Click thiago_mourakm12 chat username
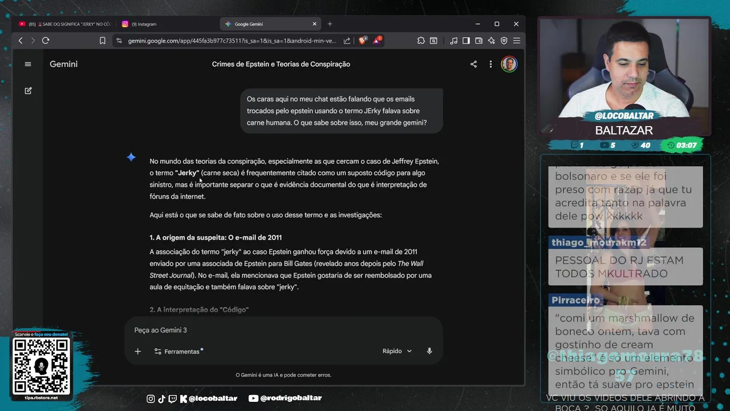Screen dimensions: 730x411 (599, 243)
